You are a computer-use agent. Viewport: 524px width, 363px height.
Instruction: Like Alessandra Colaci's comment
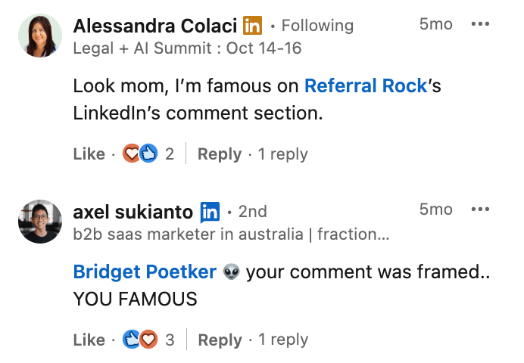point(89,154)
